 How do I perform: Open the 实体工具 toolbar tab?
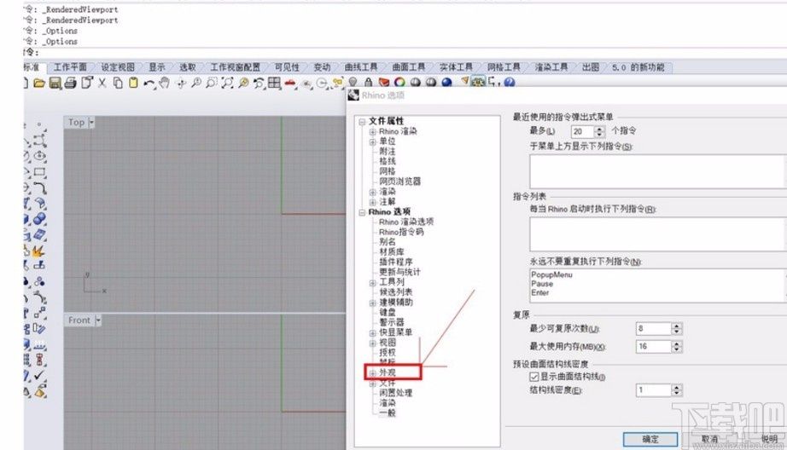coord(456,67)
